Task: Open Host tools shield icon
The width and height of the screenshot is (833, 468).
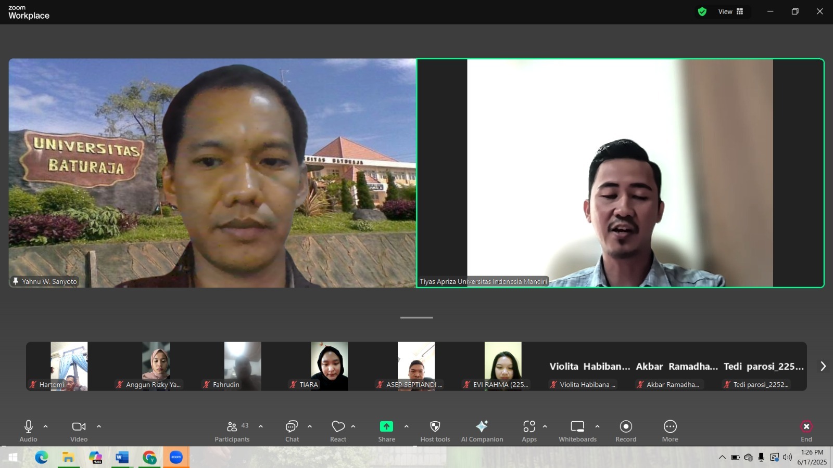Action: tap(435, 427)
